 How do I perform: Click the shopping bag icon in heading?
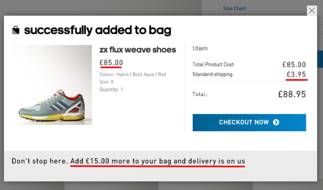[x=16, y=30]
